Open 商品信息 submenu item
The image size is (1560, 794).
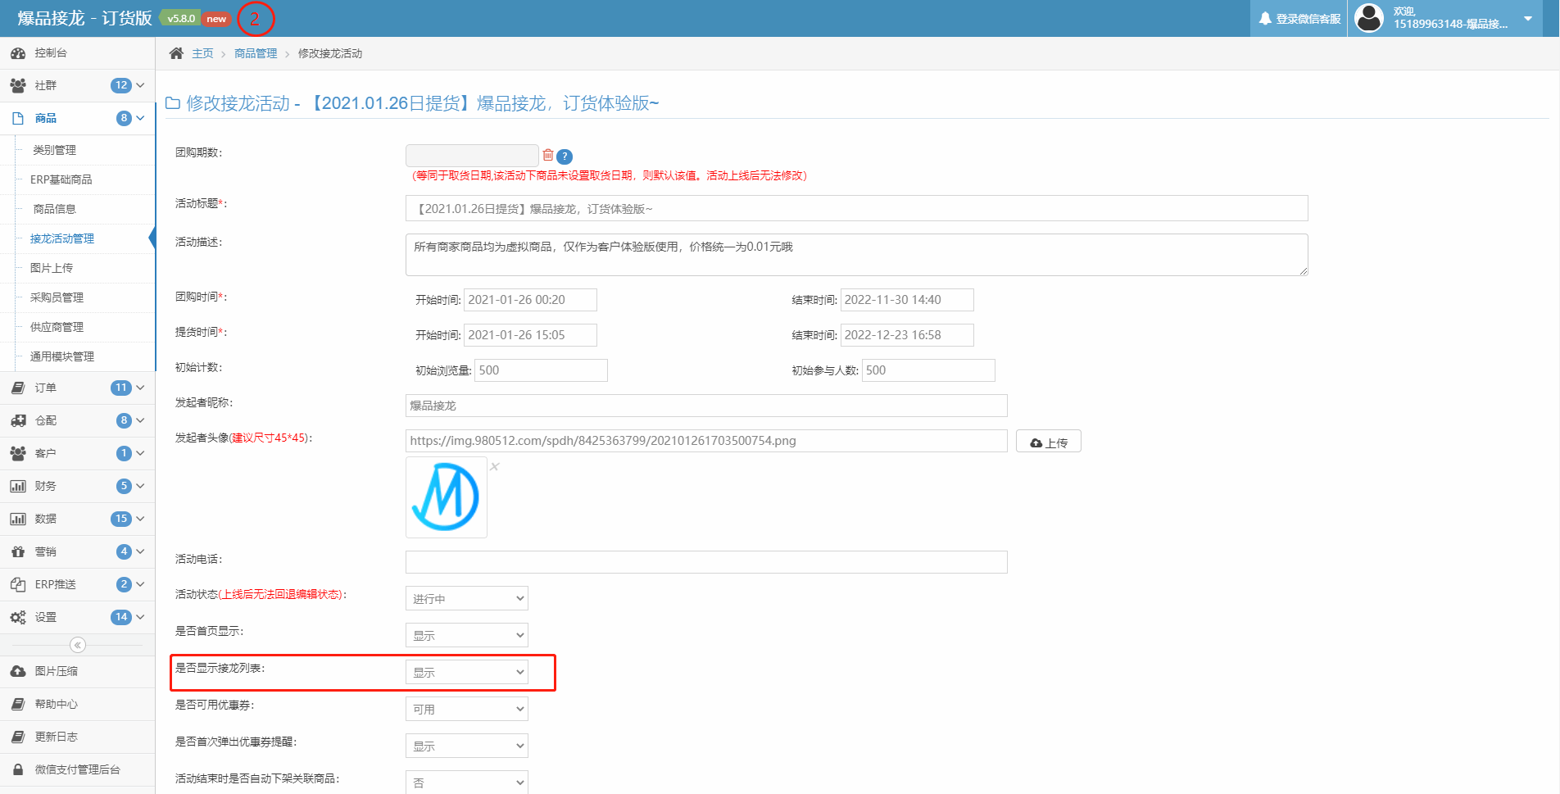click(x=54, y=209)
